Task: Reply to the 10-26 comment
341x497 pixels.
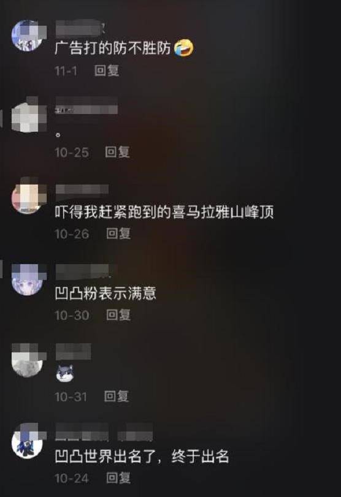Action: 118,233
